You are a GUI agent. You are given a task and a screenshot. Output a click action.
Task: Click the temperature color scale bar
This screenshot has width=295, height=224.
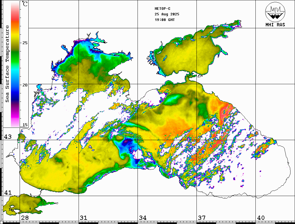[15, 64]
